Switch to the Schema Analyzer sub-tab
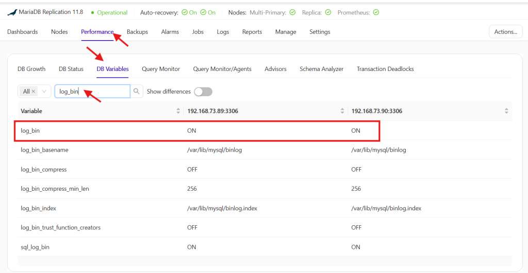The height and width of the screenshot is (273, 528). 322,69
